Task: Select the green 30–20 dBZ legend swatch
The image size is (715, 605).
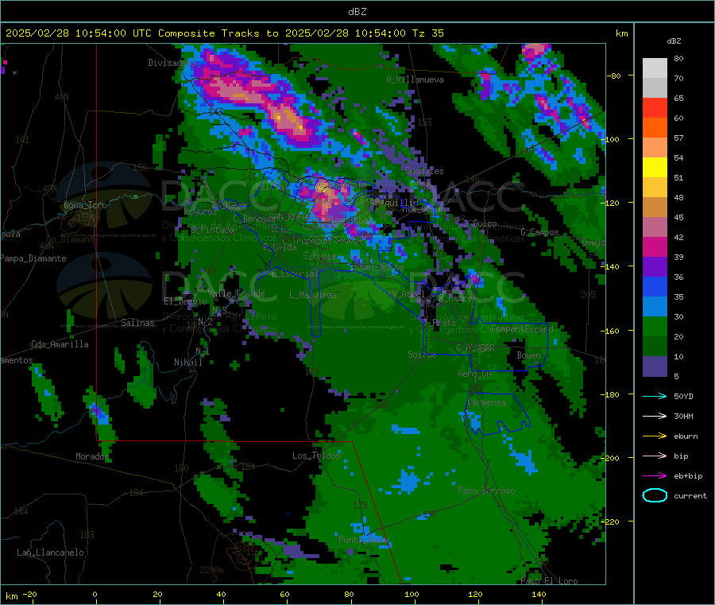Action: tap(655, 326)
